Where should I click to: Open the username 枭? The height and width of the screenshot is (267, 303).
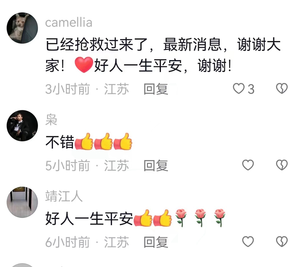pyautogui.click(x=51, y=120)
